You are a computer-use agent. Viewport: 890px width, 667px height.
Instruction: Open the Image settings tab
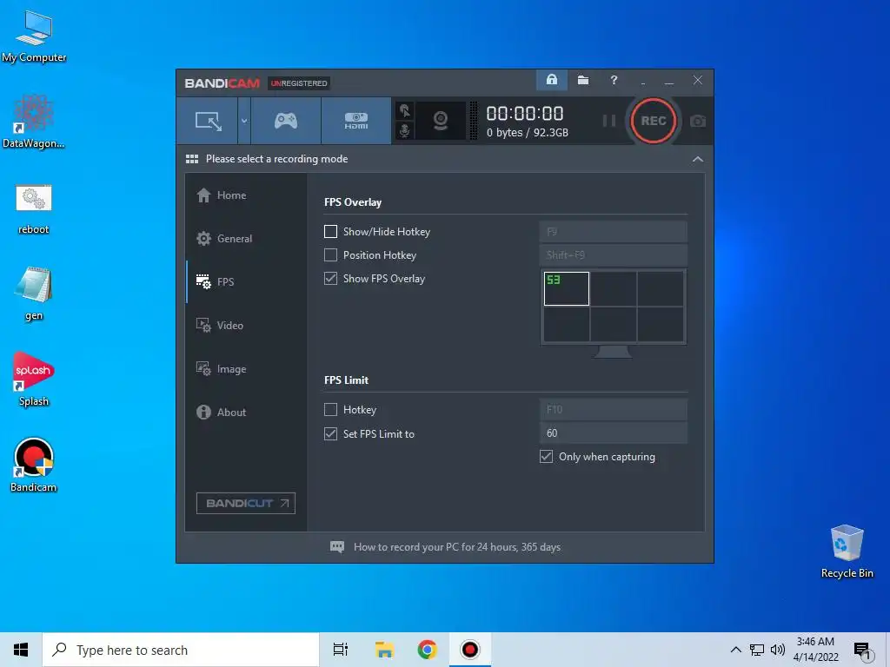[246, 369]
